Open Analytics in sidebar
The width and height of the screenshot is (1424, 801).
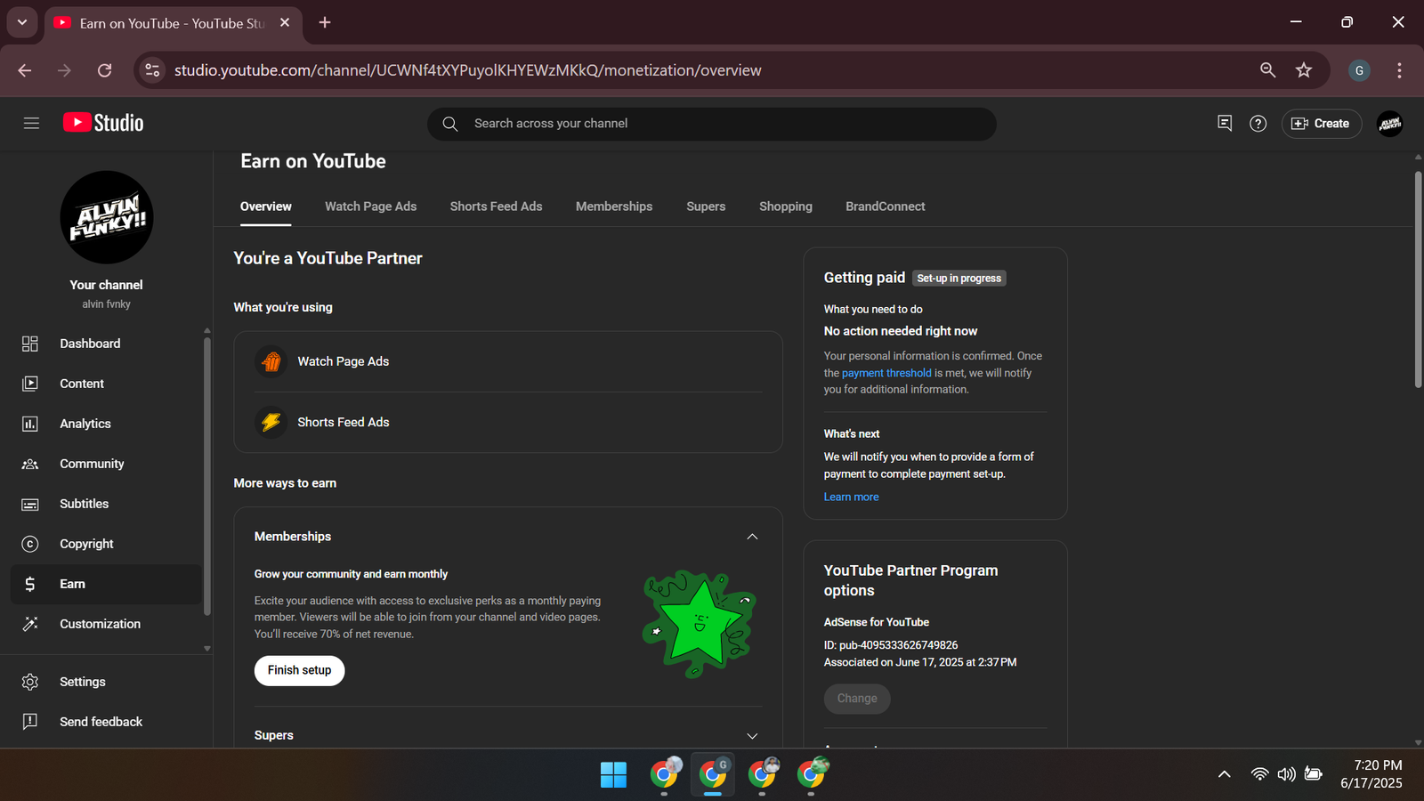click(x=106, y=424)
